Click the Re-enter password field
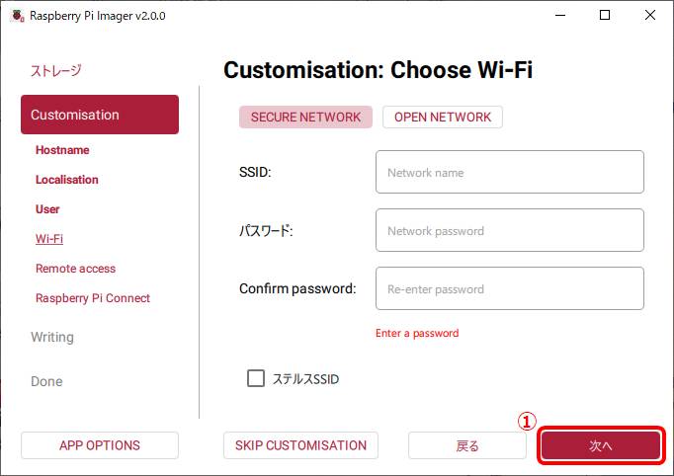The image size is (674, 476). coord(509,288)
